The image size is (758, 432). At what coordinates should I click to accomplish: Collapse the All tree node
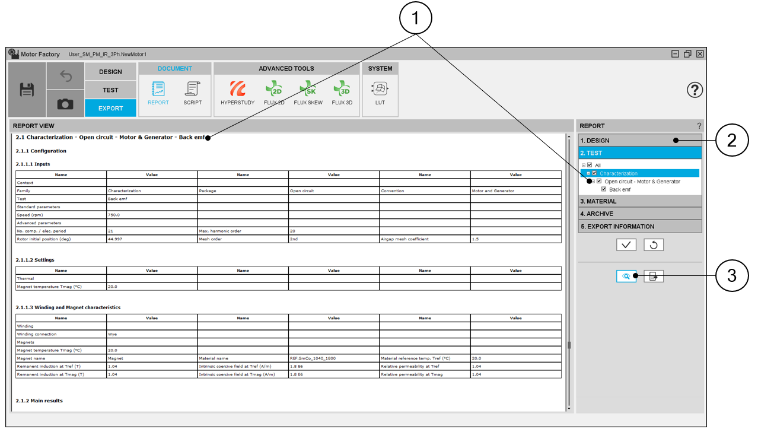[584, 166]
